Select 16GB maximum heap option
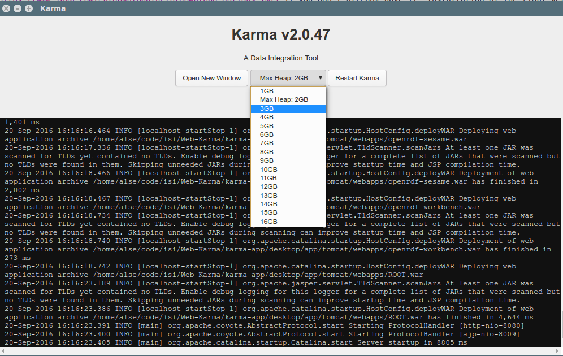Viewport: 563px width, 356px height. tap(288, 222)
